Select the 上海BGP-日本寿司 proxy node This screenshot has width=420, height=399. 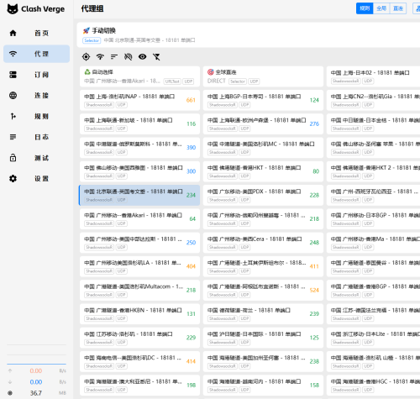click(263, 100)
